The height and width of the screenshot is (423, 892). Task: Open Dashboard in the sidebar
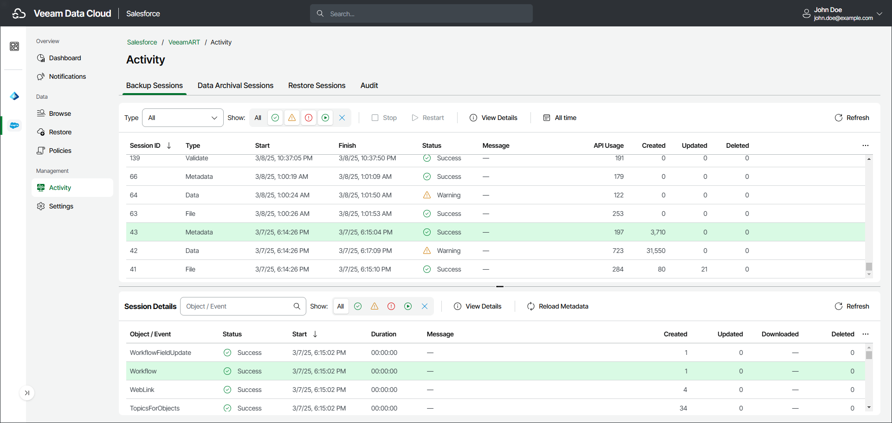click(72, 58)
